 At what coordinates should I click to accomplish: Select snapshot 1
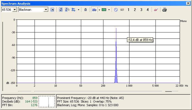(128, 10)
